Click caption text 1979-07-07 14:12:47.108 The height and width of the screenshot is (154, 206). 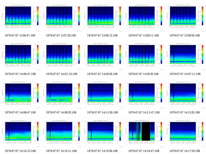coord(144,112)
